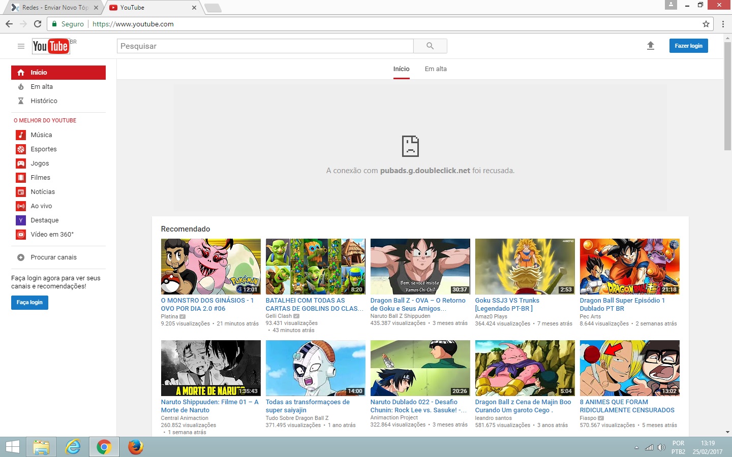
Task: Click the browser address bar URL
Action: pyautogui.click(x=133, y=24)
